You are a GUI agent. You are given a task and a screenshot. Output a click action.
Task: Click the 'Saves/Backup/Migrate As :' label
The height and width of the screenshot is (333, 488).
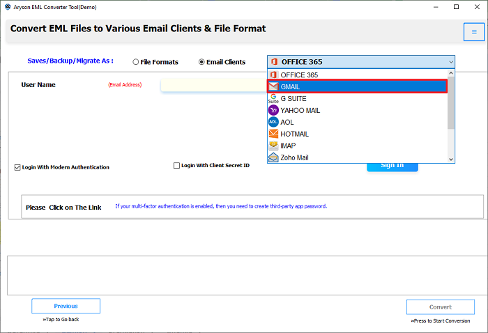tap(70, 61)
